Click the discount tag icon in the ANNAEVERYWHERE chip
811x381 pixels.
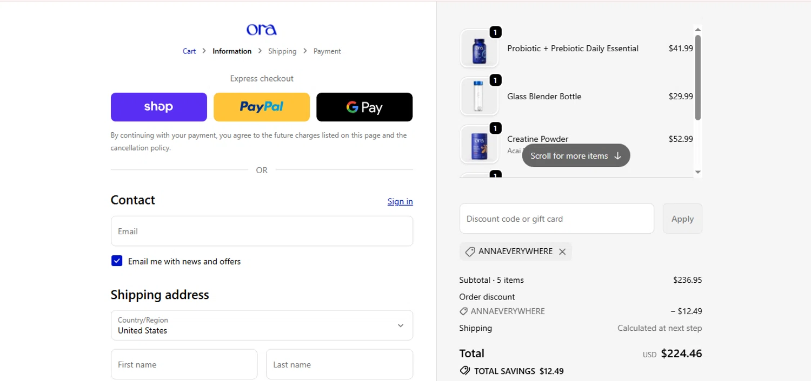coord(470,251)
